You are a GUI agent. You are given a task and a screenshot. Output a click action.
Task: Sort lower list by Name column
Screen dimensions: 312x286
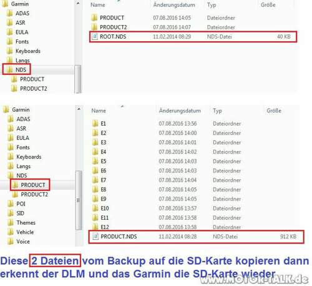click(99, 111)
